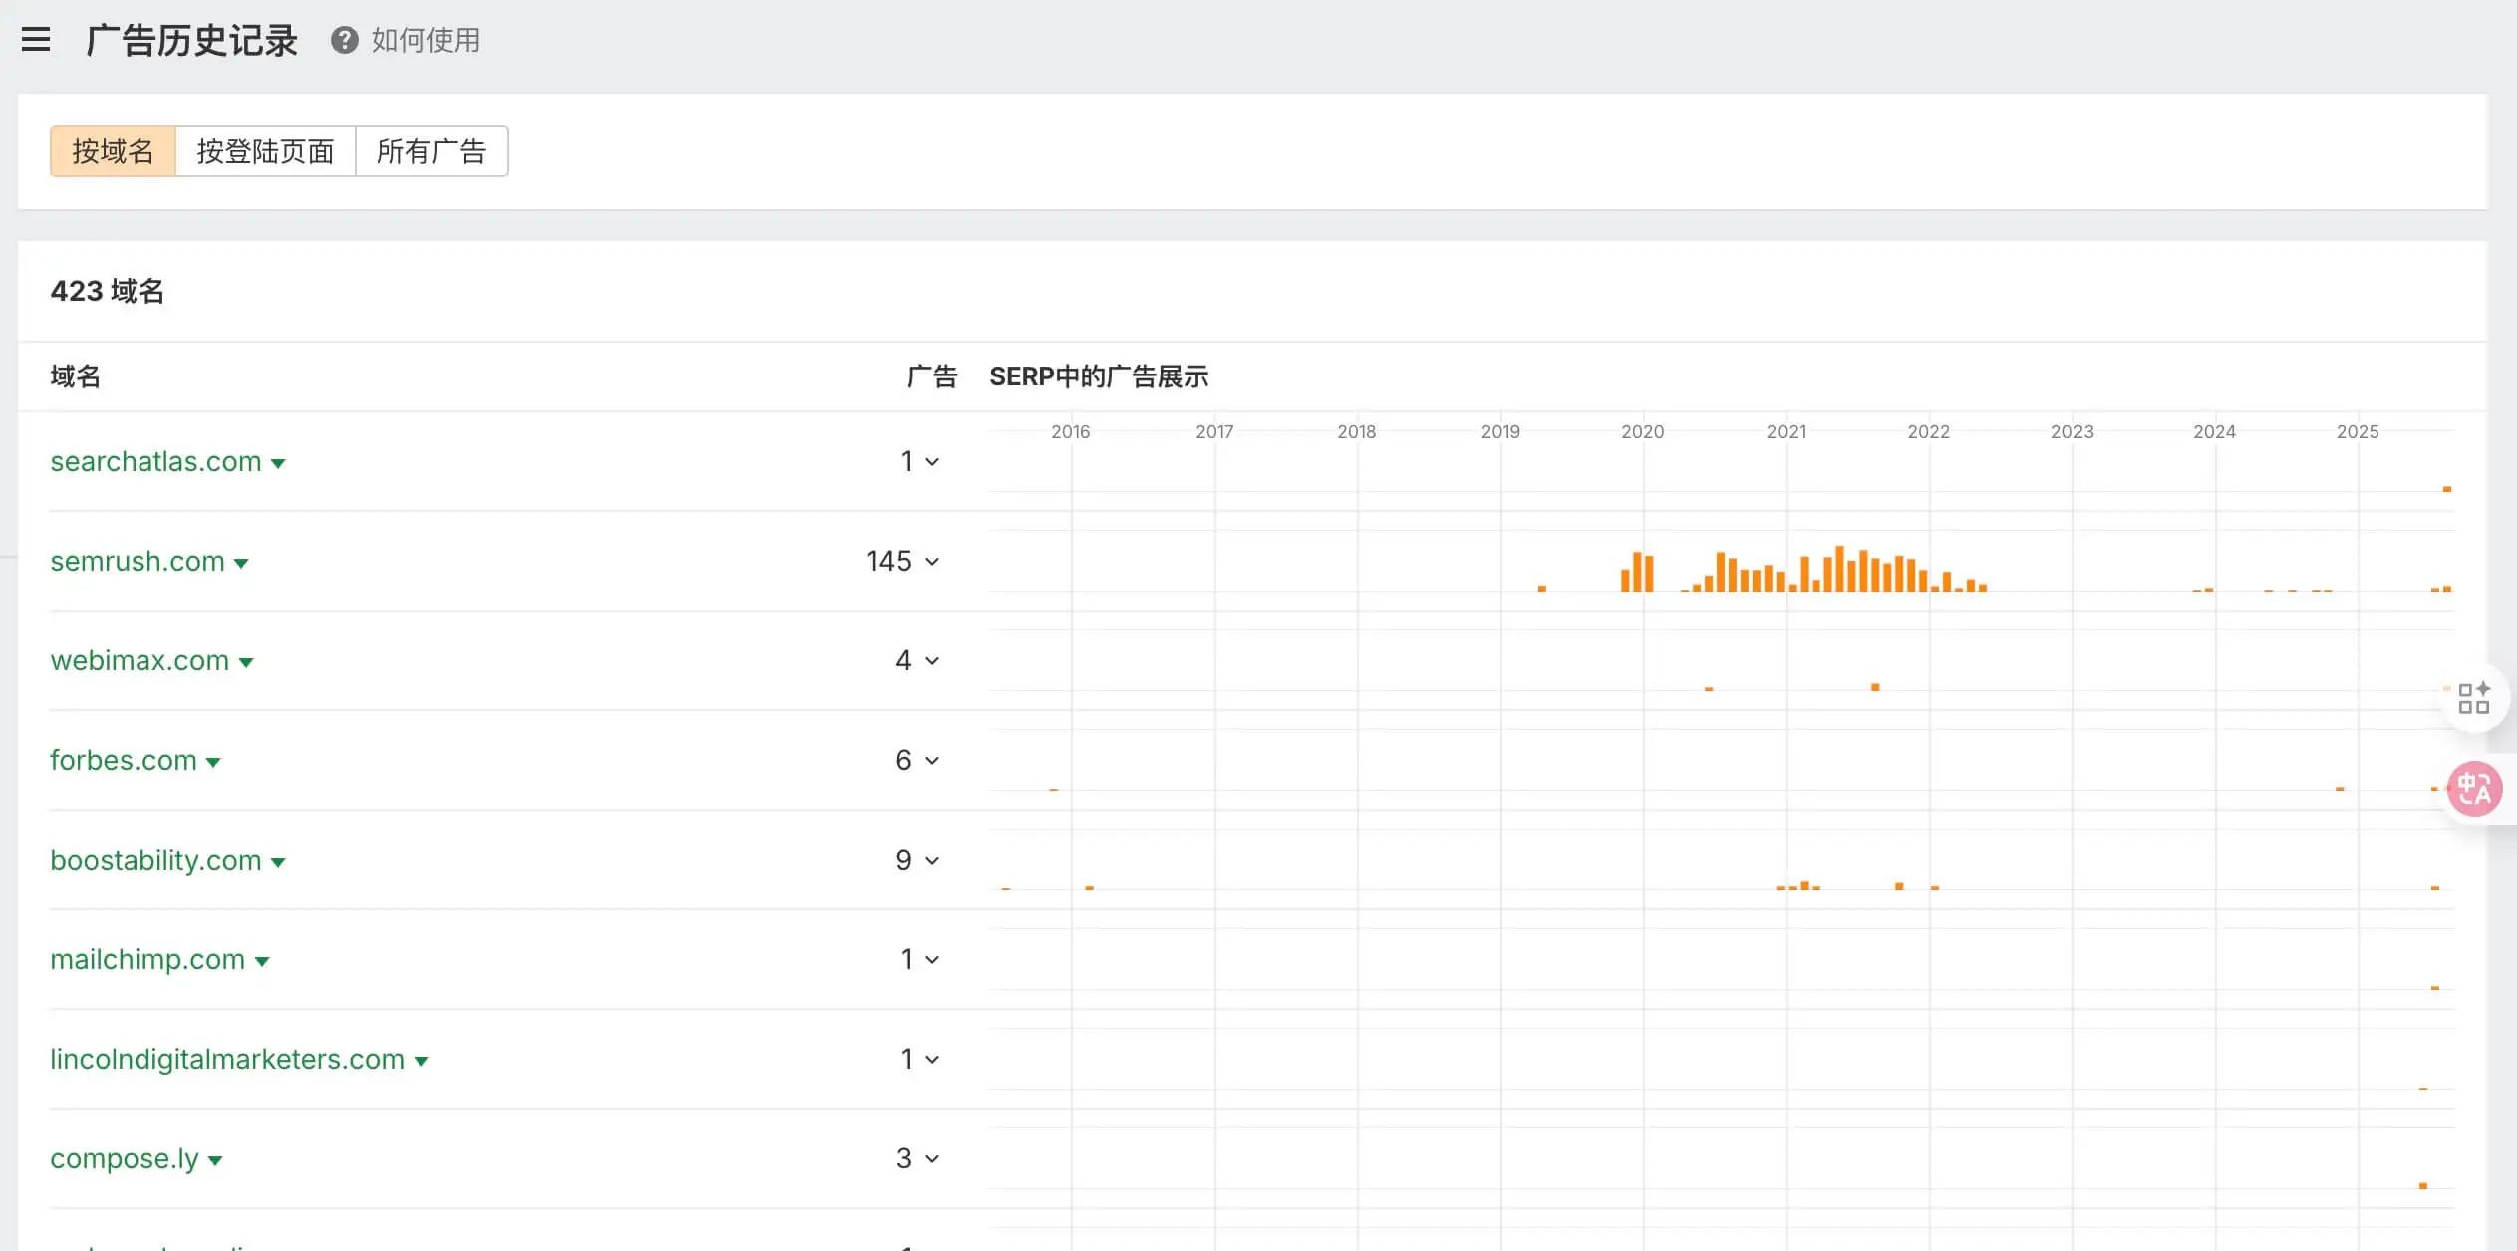Open the forbes.com domain link

click(124, 760)
